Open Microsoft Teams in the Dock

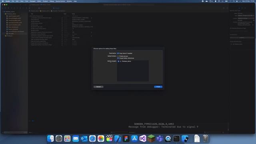point(160,139)
